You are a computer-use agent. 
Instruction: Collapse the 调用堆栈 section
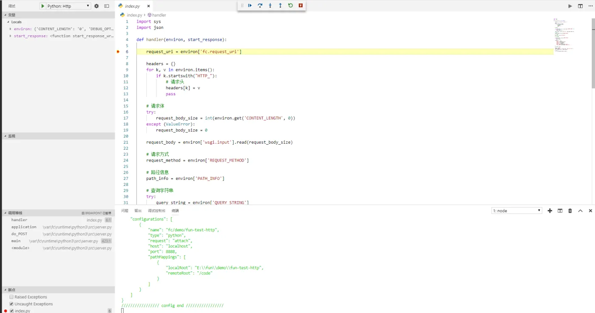pos(58,213)
